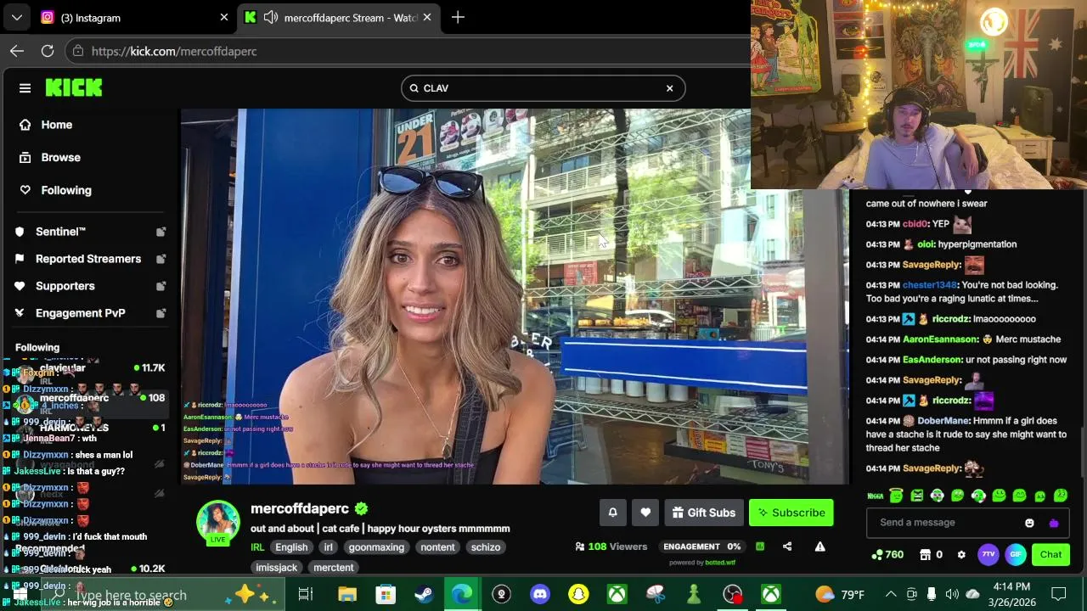Click the nontent tag
Image resolution: width=1087 pixels, height=611 pixels.
click(x=437, y=547)
